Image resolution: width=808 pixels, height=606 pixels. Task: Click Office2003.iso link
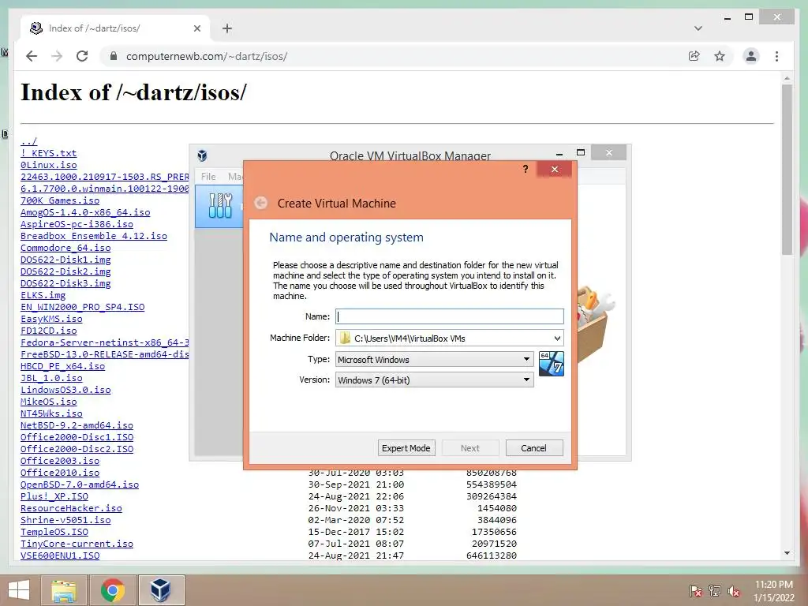[60, 461]
